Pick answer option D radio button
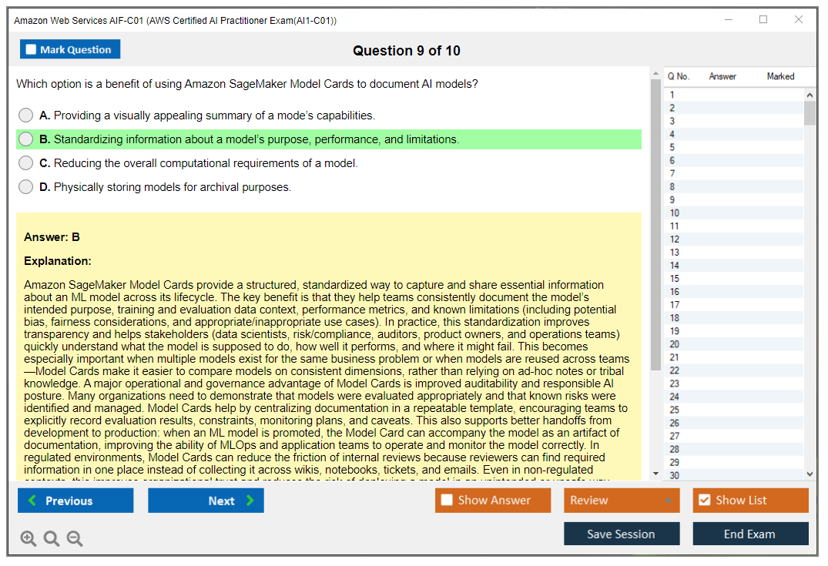Image resolution: width=828 pixels, height=566 pixels. tap(26, 187)
